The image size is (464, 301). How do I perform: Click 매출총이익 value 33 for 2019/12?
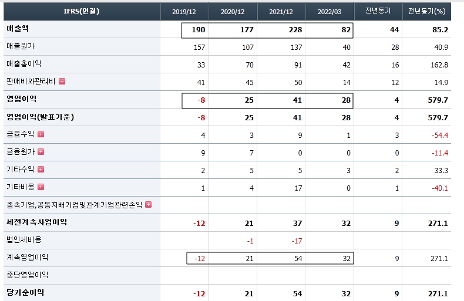click(201, 65)
